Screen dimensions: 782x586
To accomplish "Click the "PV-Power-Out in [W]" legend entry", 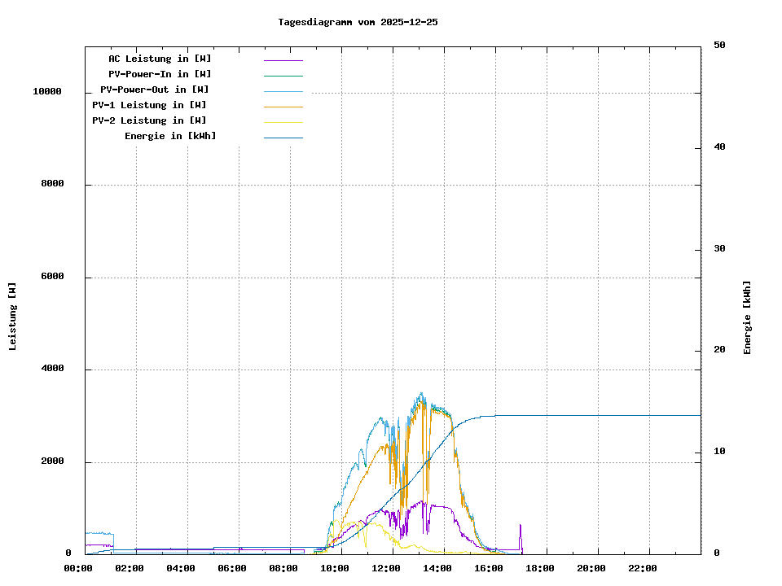I will click(154, 90).
